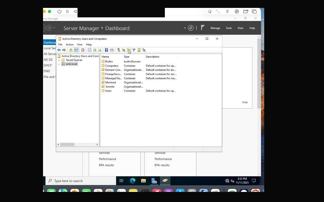The image size is (324, 202).
Task: Open the Action menu
Action: [70, 45]
